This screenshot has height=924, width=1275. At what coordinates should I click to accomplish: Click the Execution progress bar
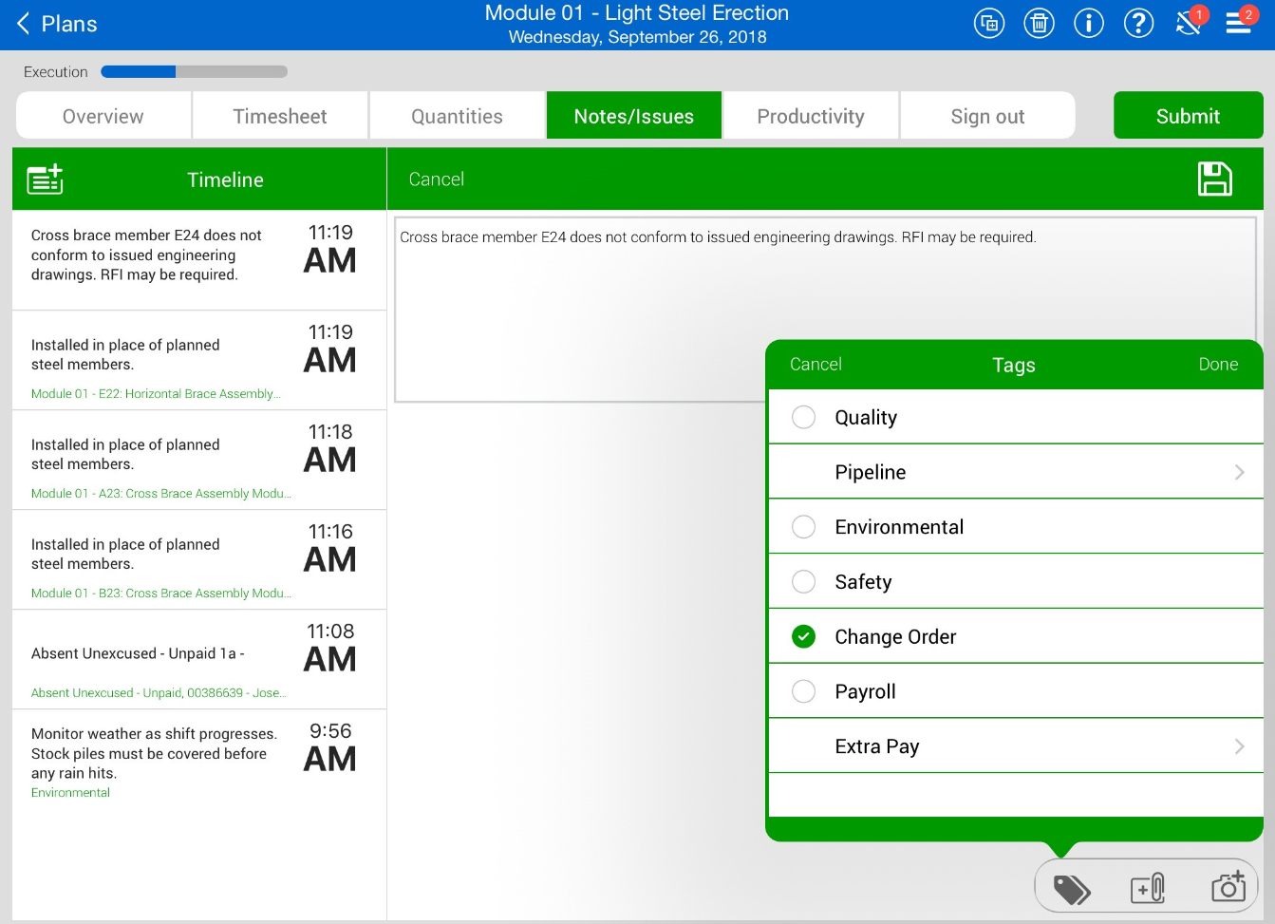[194, 72]
